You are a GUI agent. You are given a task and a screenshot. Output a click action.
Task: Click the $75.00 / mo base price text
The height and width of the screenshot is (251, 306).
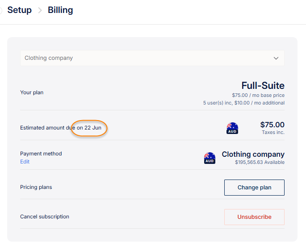[x=258, y=95]
